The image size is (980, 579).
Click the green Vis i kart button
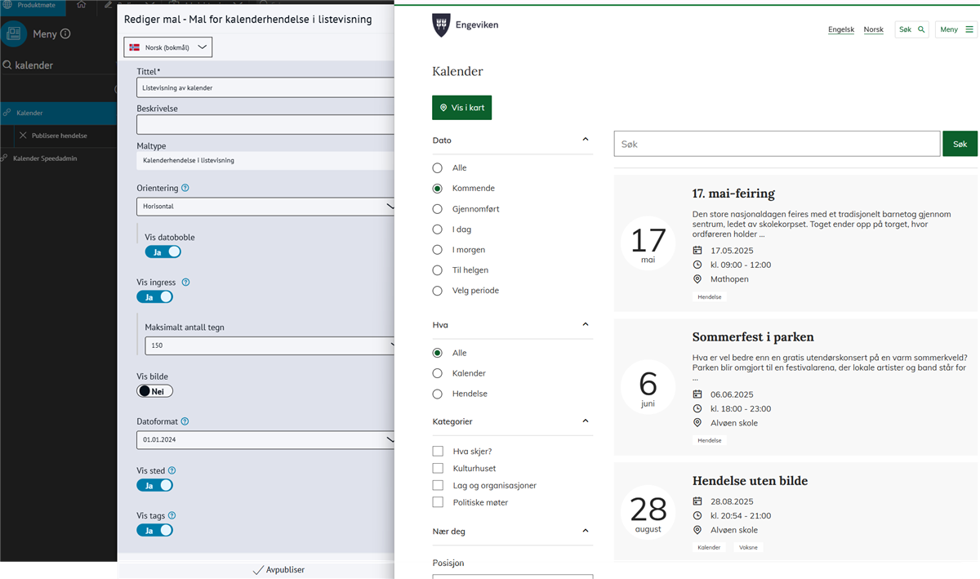[x=461, y=108]
